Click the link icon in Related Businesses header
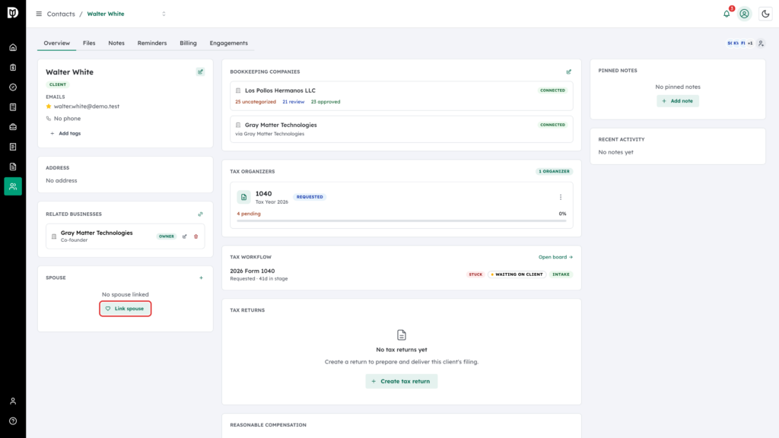Screen dimensions: 779x438 point(200,214)
